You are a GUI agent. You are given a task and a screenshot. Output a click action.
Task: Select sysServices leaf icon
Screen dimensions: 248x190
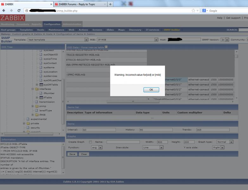41,76
